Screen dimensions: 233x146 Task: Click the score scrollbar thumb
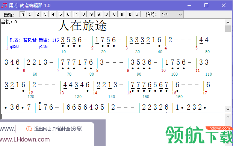228,28
